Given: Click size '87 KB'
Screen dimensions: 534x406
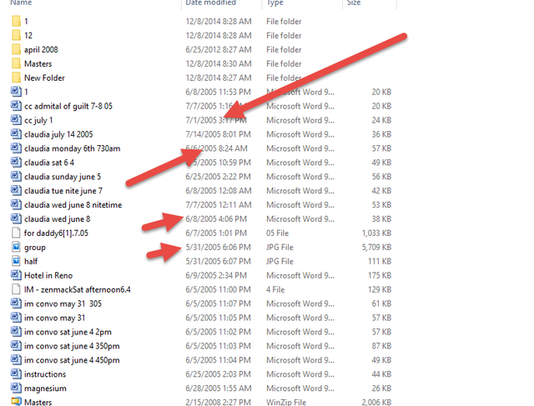Looking at the screenshot, I should [381, 346].
